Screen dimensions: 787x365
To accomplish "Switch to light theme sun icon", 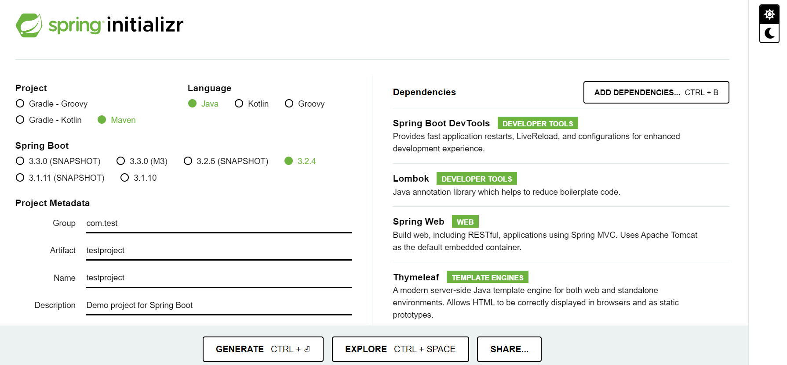I will click(x=769, y=14).
